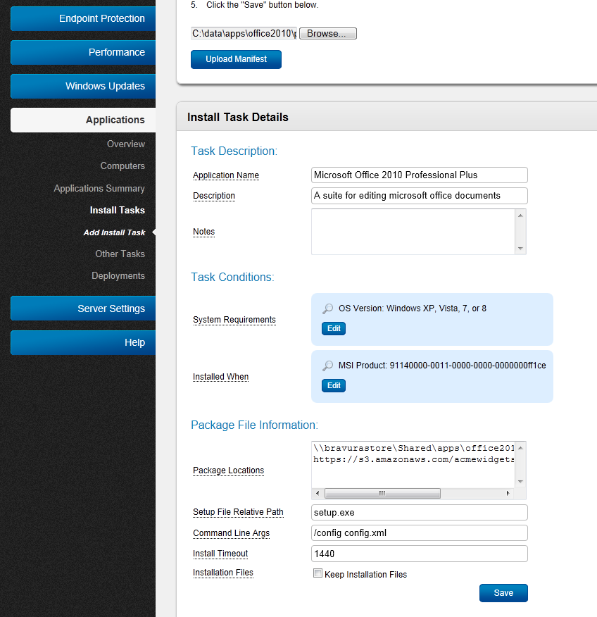This screenshot has height=617, width=597.
Task: Open the Overview section
Action: [x=126, y=144]
